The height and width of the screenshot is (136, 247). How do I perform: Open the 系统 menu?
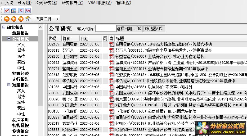pyautogui.click(x=9, y=3)
